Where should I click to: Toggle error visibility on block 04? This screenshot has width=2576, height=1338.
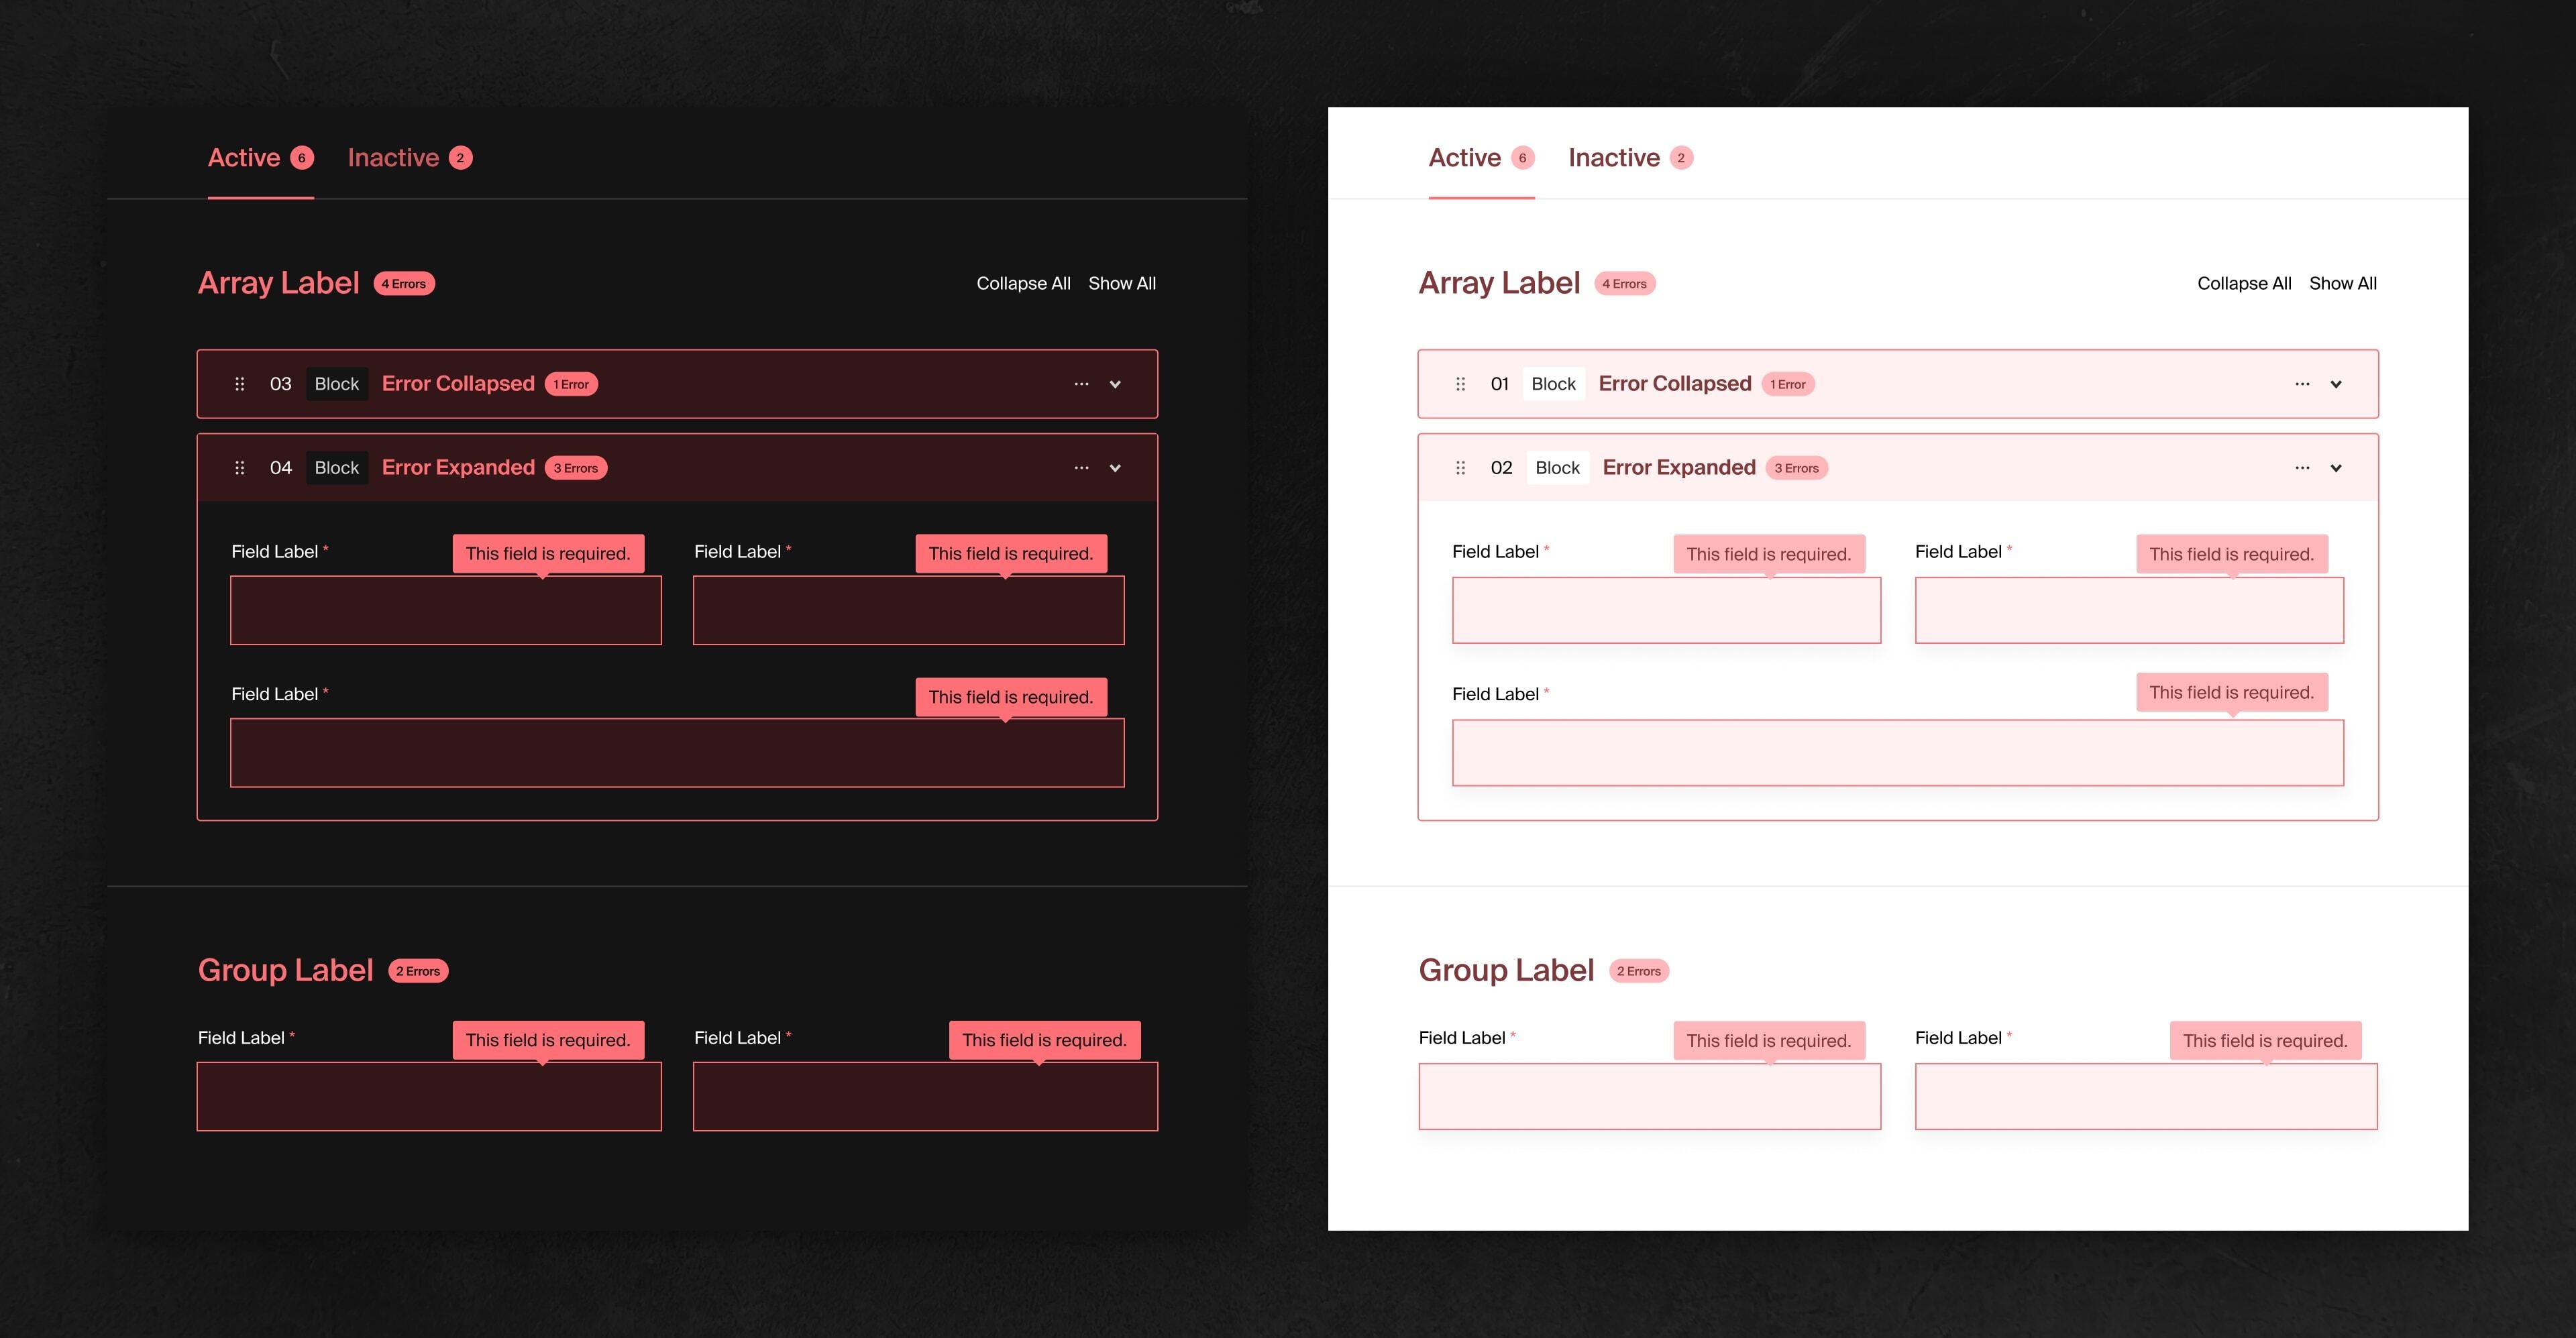tap(1116, 468)
